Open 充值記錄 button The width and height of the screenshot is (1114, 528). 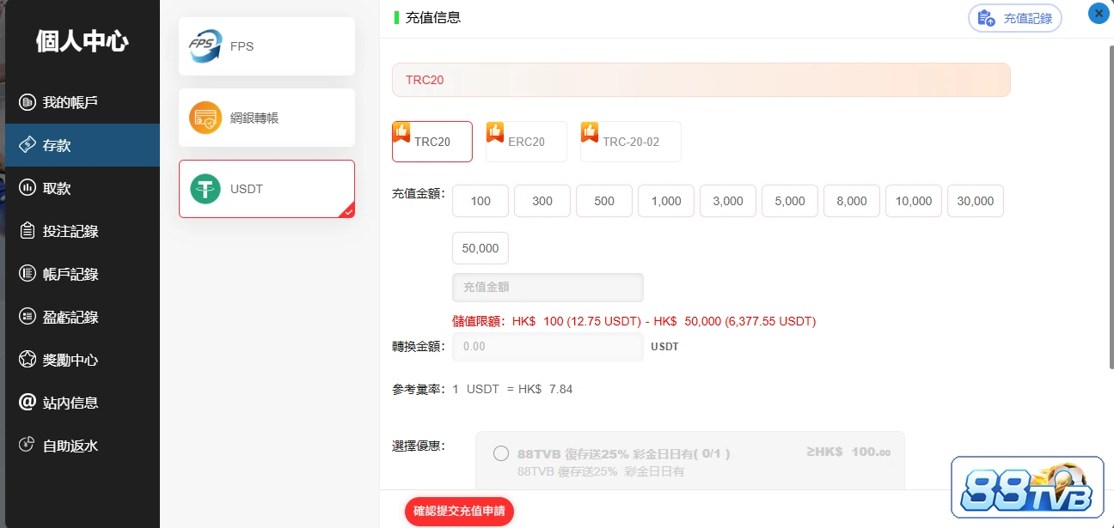click(x=1015, y=18)
